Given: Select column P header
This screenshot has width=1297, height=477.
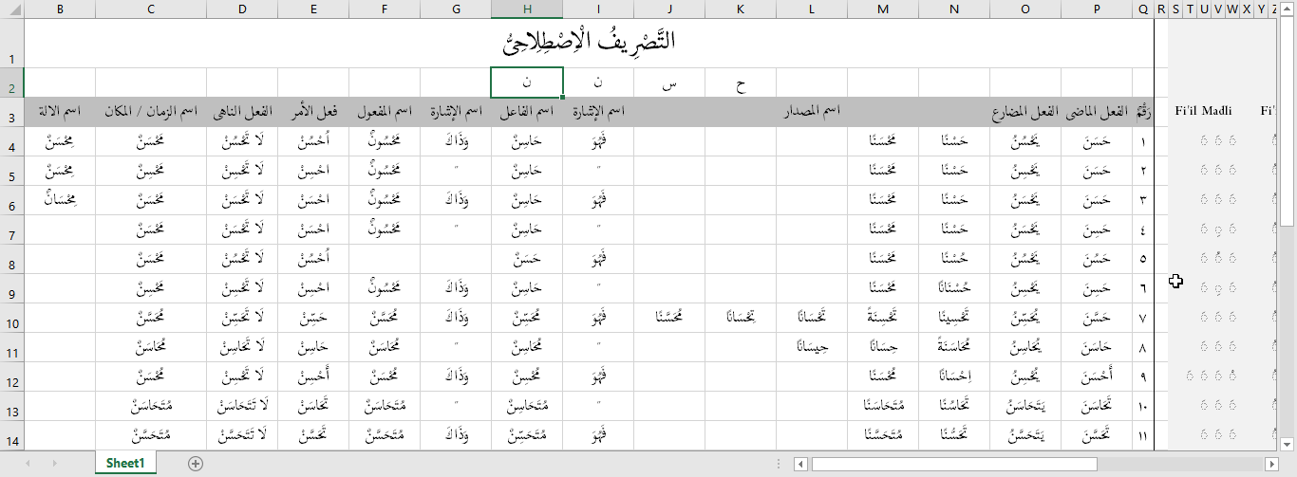Looking at the screenshot, I should tap(1097, 9).
